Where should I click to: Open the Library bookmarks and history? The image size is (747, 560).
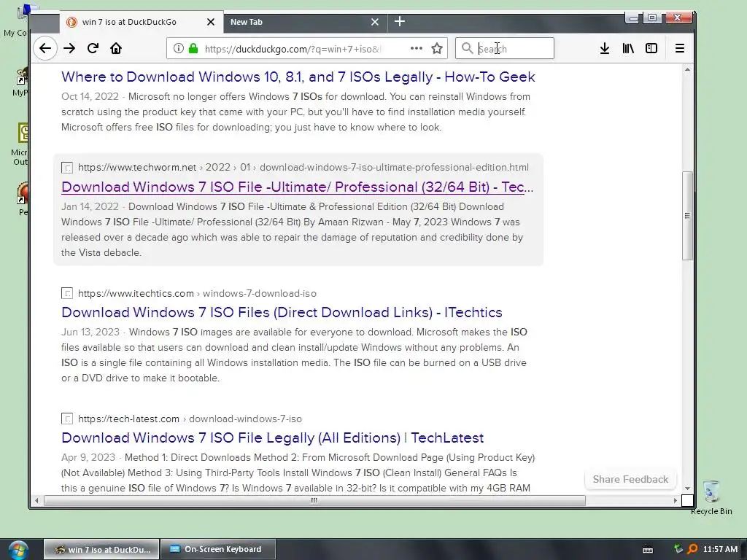pyautogui.click(x=628, y=48)
